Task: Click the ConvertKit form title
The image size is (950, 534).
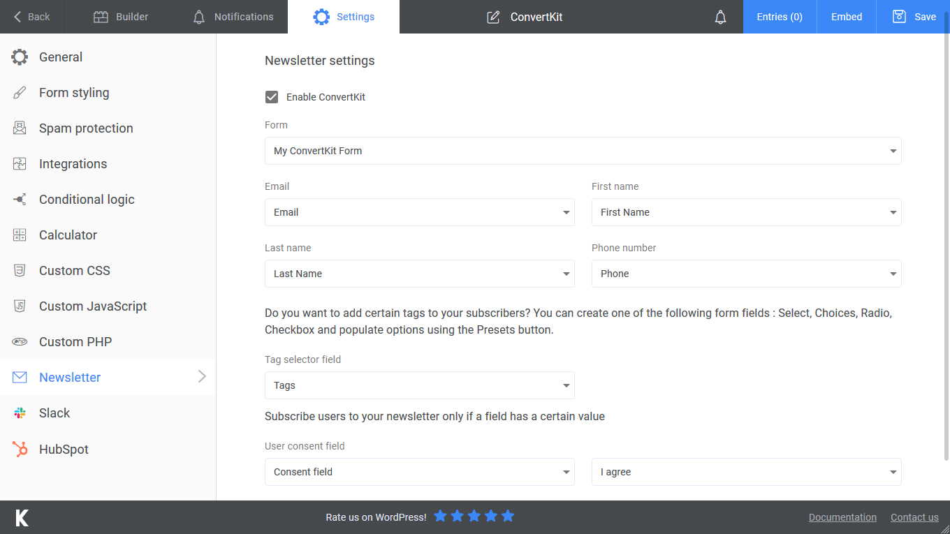Action: pyautogui.click(x=536, y=17)
